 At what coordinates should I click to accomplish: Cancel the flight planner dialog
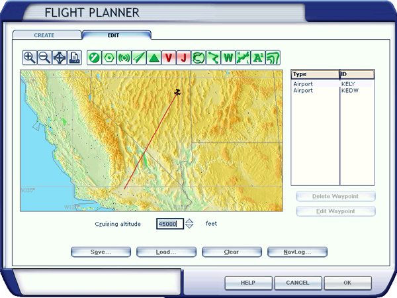click(x=298, y=283)
